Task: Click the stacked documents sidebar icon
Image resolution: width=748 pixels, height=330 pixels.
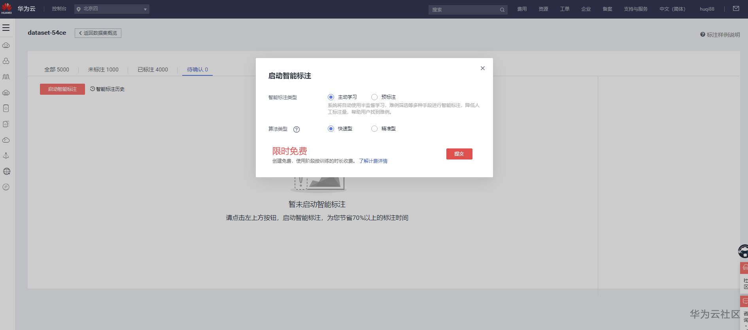Action: point(6,124)
